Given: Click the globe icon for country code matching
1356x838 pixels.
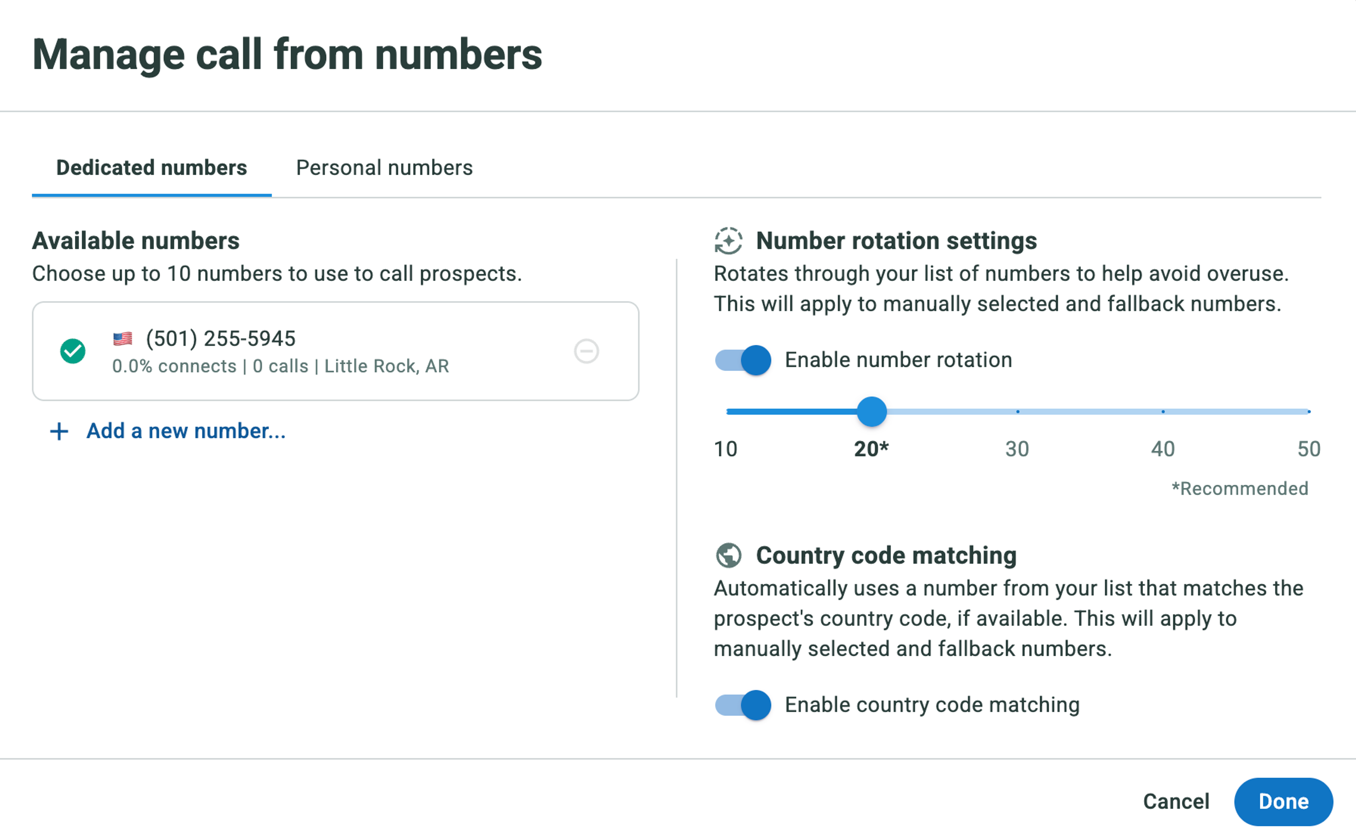Looking at the screenshot, I should [x=728, y=555].
